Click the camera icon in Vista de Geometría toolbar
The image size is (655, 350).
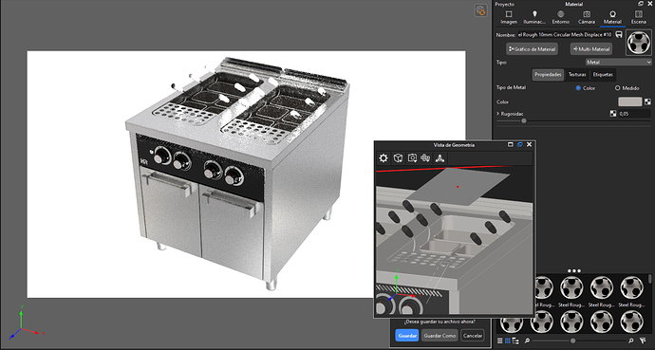(412, 158)
